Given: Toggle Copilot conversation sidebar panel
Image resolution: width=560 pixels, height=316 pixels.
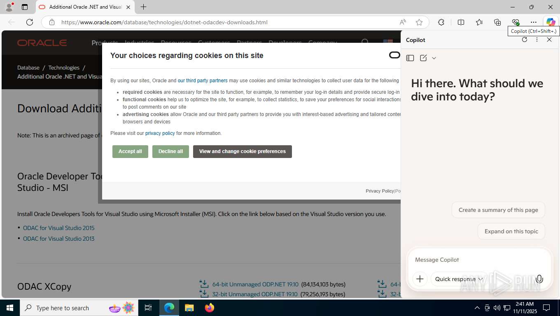Looking at the screenshot, I should pos(410,58).
